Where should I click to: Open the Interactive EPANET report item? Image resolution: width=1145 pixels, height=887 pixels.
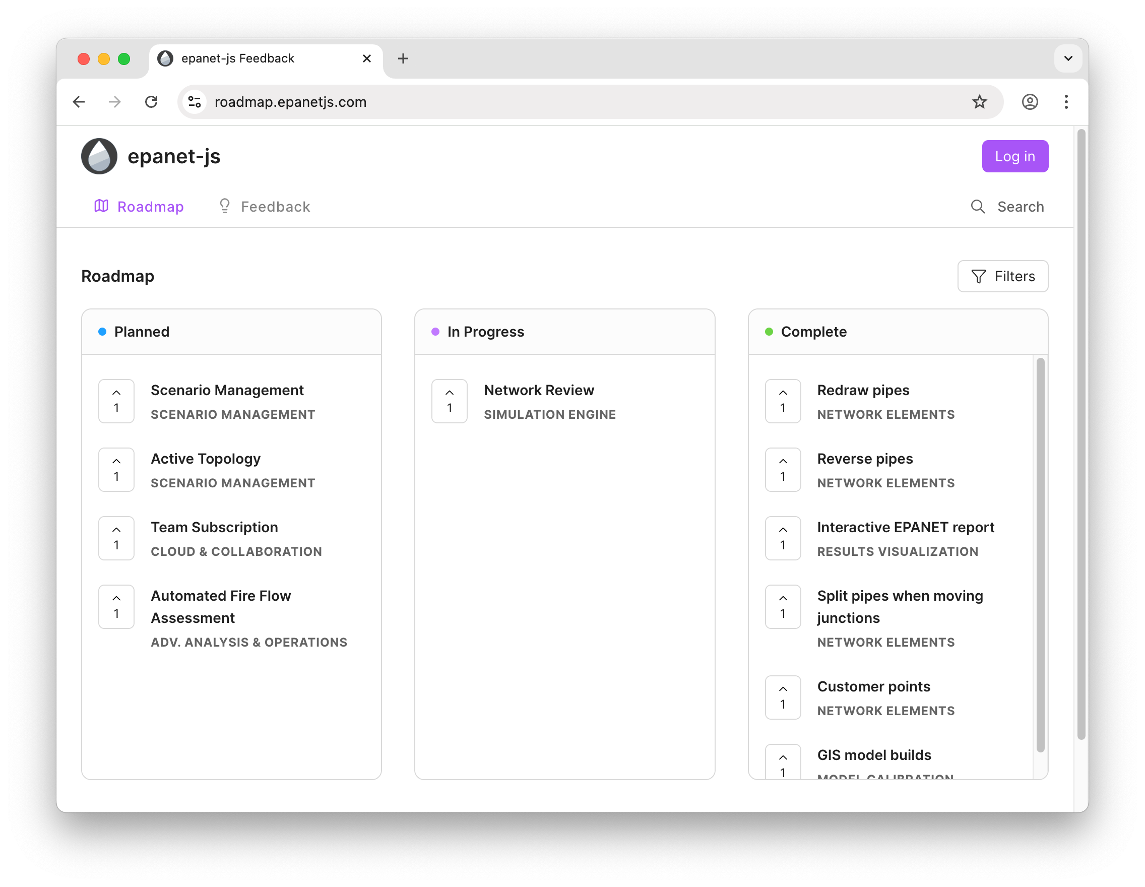point(906,527)
